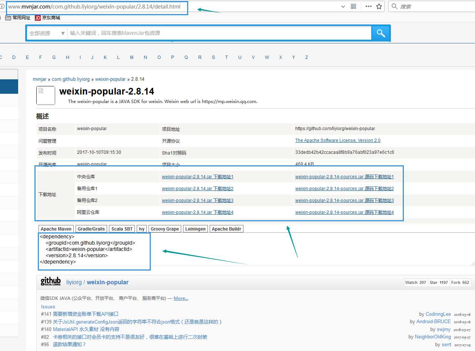Download sources jar 源码下载地址2
Image resolution: width=475 pixels, height=351 pixels.
point(345,189)
